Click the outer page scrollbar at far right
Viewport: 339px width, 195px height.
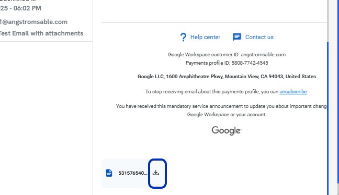(338, 97)
